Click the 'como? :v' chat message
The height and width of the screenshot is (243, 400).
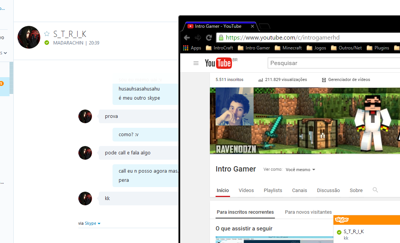click(145, 135)
